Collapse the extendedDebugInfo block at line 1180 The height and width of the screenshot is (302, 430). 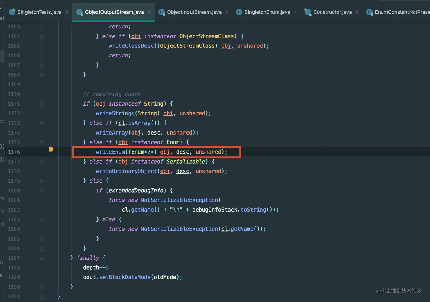[x=42, y=191]
